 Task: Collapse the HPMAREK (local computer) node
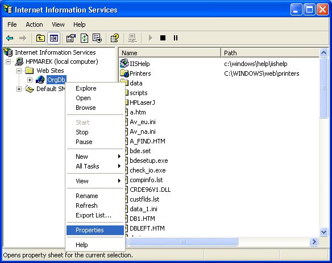click(x=9, y=61)
